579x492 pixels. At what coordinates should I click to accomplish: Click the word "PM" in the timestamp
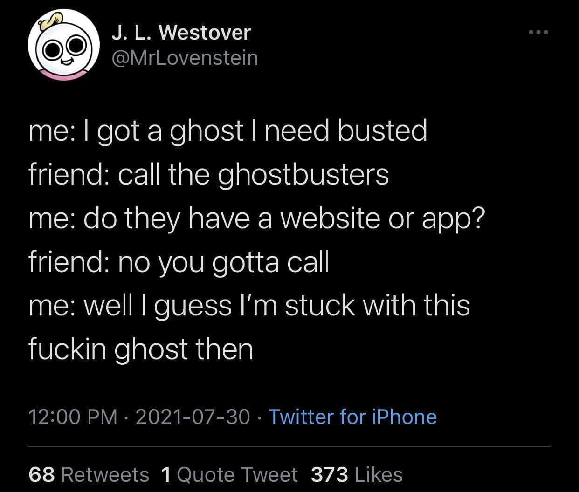point(103,417)
